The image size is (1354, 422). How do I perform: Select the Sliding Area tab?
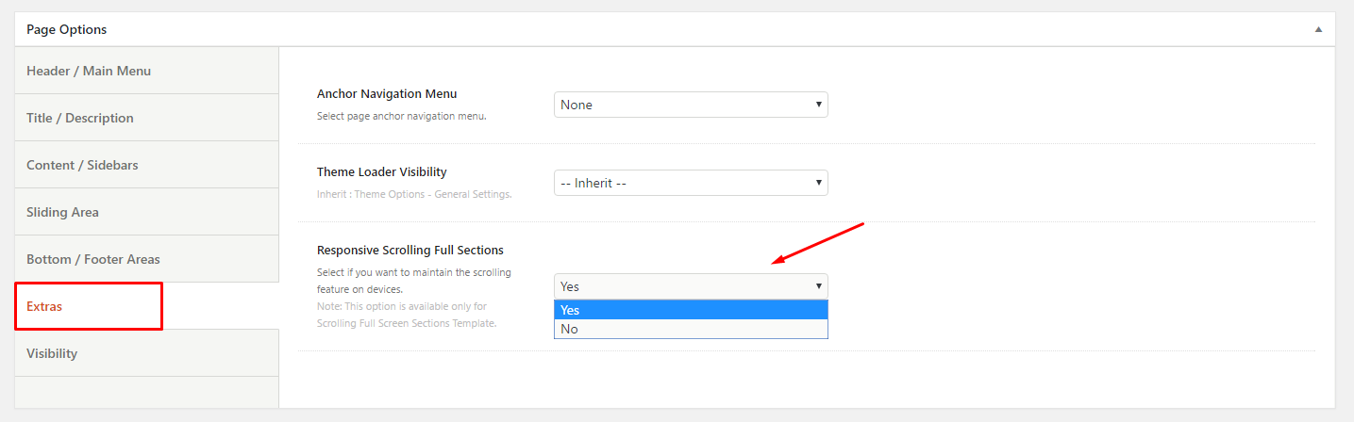tap(147, 212)
